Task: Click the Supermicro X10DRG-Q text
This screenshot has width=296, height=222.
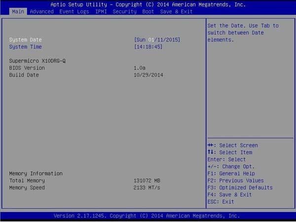Action: (x=37, y=61)
